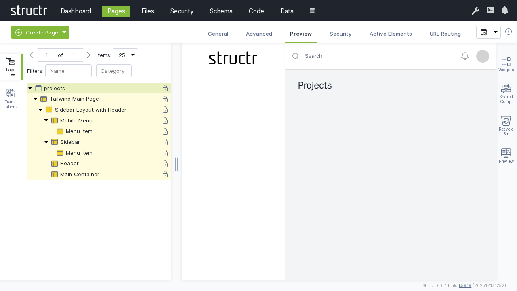
Task: Click the notifications bell in top bar
Action: (x=505, y=11)
